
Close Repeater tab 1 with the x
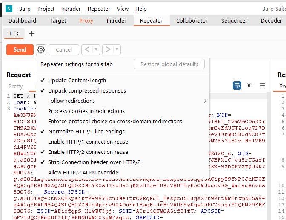17,33
